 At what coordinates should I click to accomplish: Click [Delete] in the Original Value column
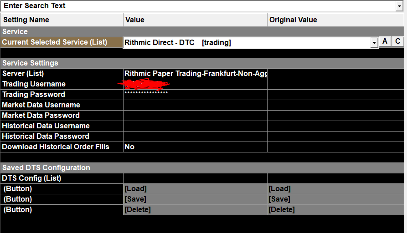coord(335,210)
